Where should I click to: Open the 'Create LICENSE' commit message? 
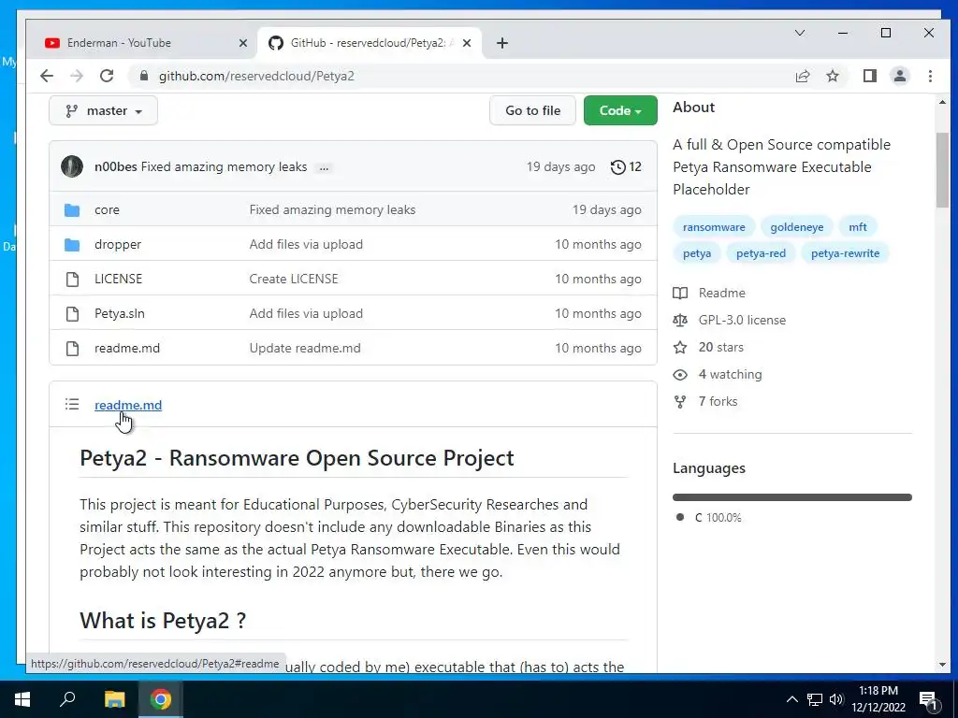click(x=293, y=279)
